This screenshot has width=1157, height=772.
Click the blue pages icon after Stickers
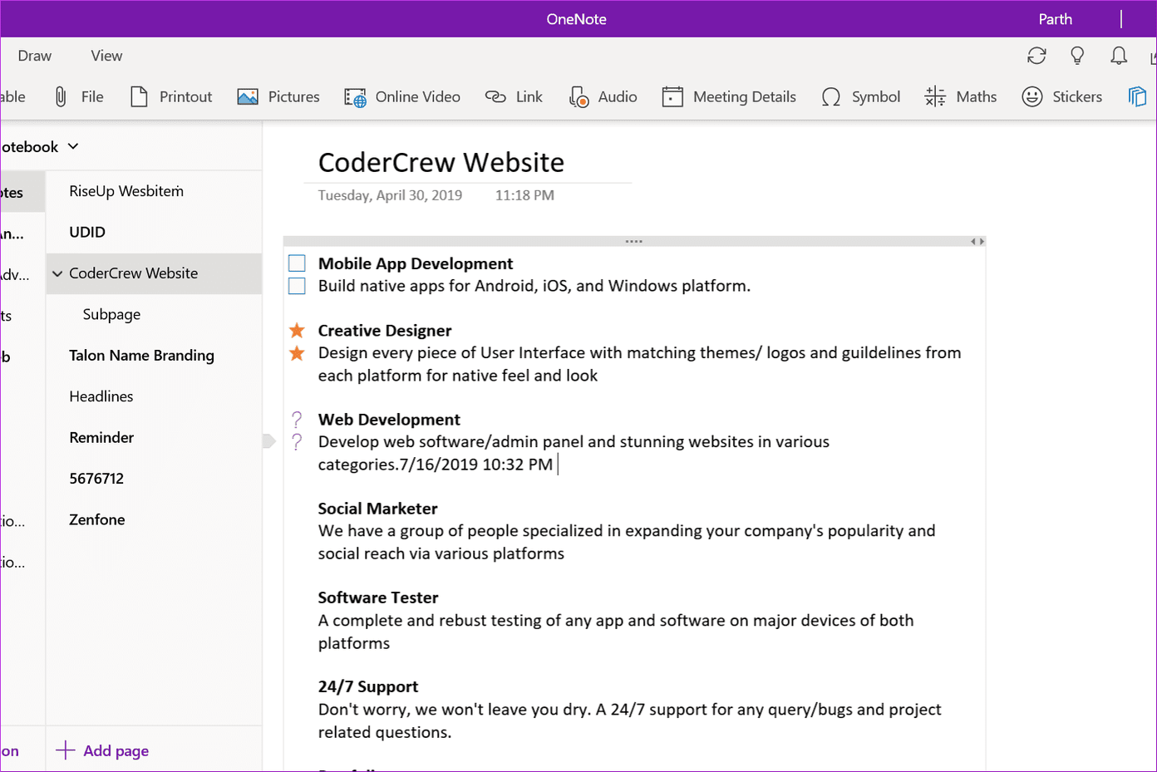tap(1137, 97)
